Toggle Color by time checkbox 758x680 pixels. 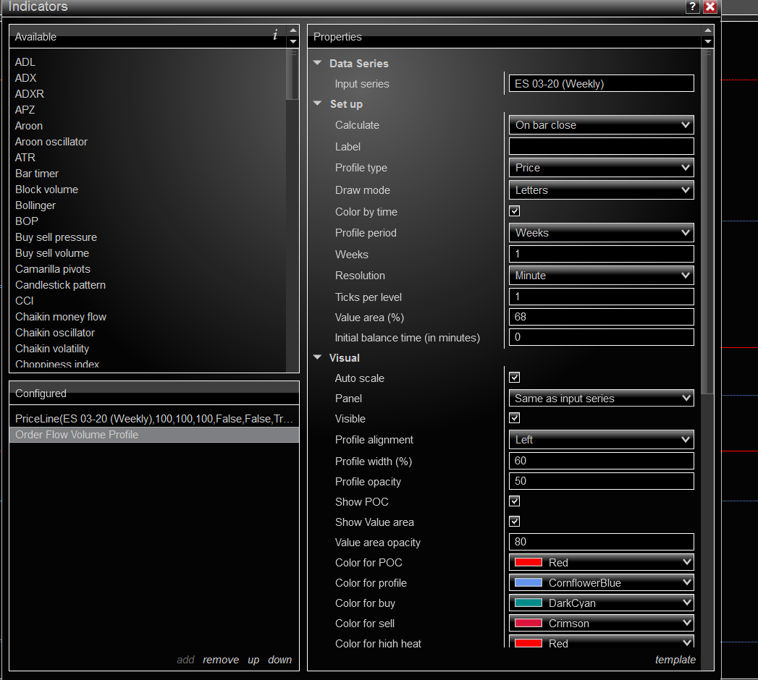514,211
